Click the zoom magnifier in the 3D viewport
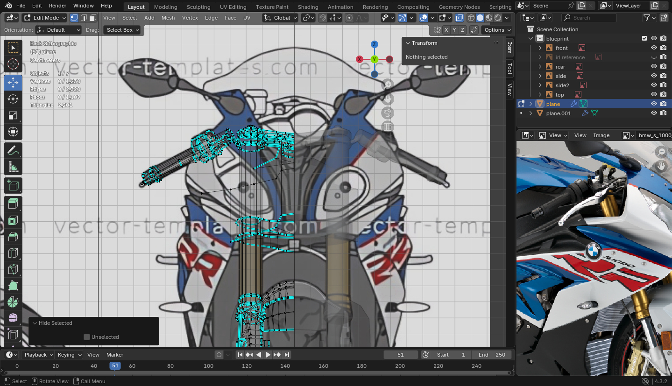 (x=387, y=85)
